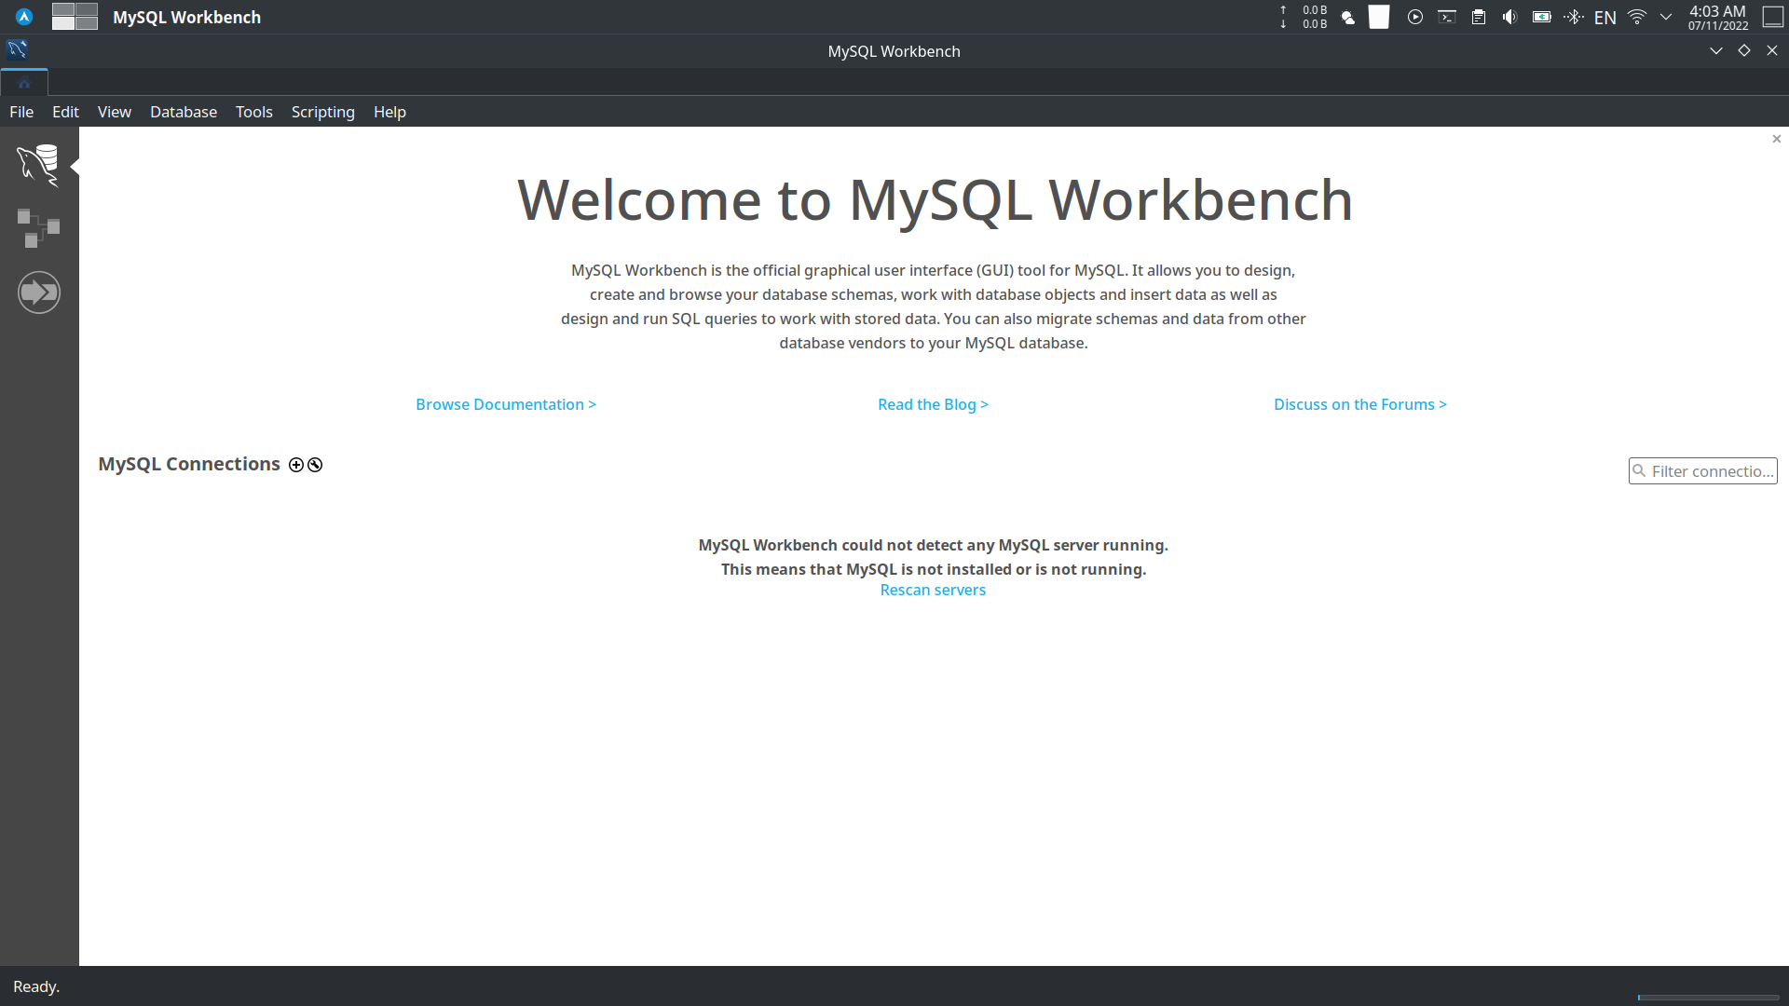This screenshot has width=1789, height=1006.
Task: Click Read the Blog link
Action: tap(933, 403)
